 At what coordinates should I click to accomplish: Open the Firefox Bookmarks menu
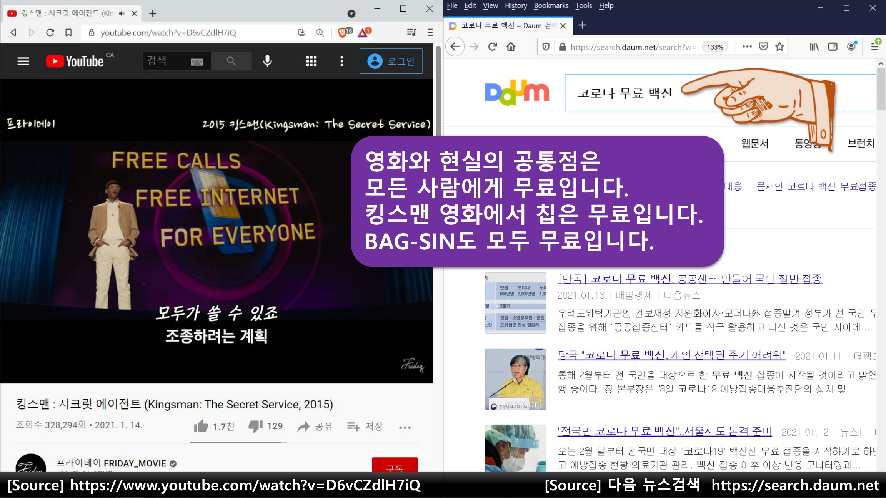[551, 5]
